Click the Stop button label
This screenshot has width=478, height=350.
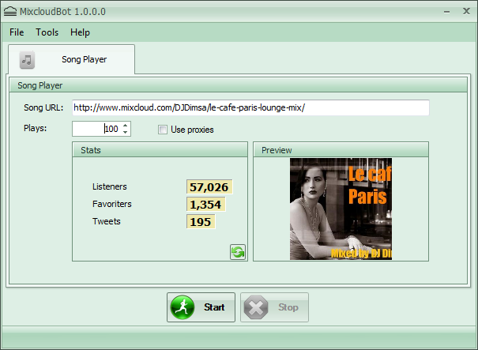tap(288, 307)
